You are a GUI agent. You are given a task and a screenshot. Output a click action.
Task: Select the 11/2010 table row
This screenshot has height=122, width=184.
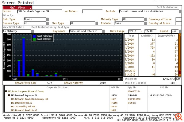pyautogui.click(x=151, y=74)
